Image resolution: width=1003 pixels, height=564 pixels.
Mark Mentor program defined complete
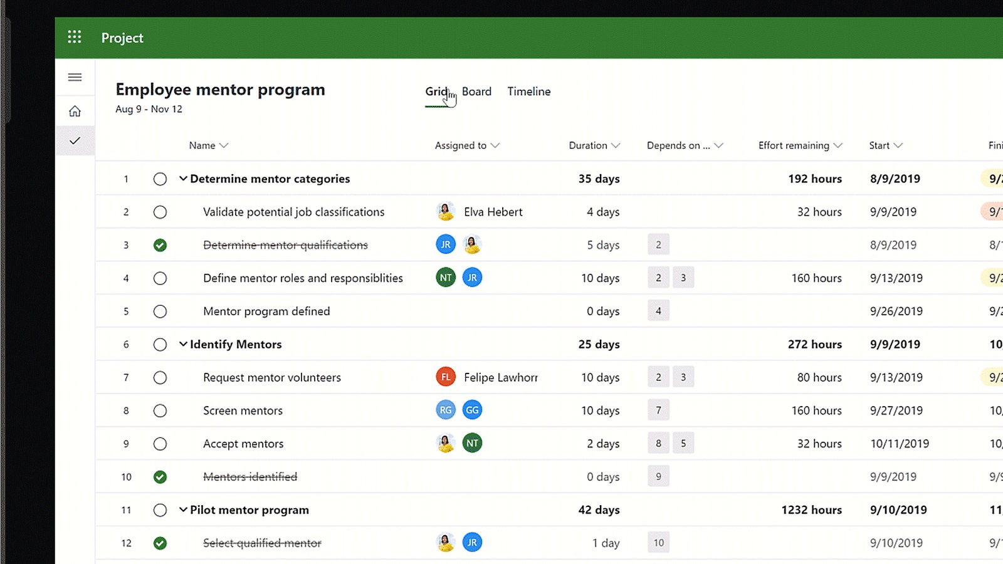click(160, 311)
